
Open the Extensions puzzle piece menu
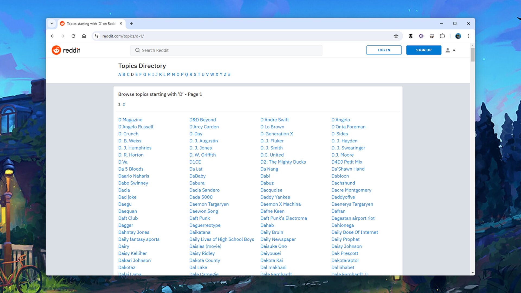click(x=443, y=36)
